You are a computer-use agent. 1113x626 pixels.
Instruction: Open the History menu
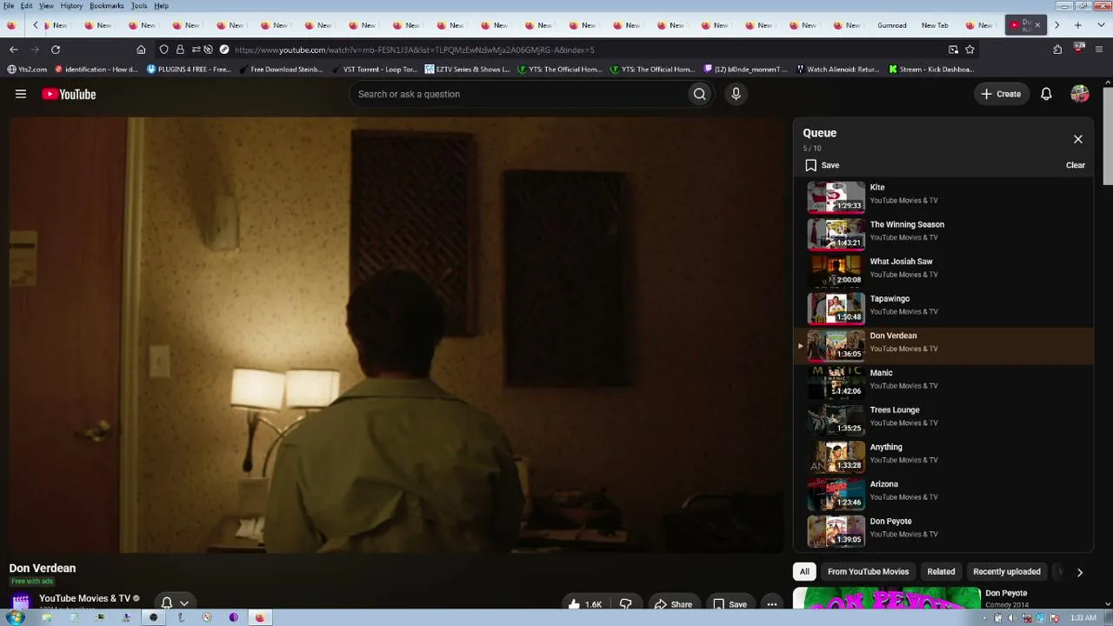coord(71,6)
